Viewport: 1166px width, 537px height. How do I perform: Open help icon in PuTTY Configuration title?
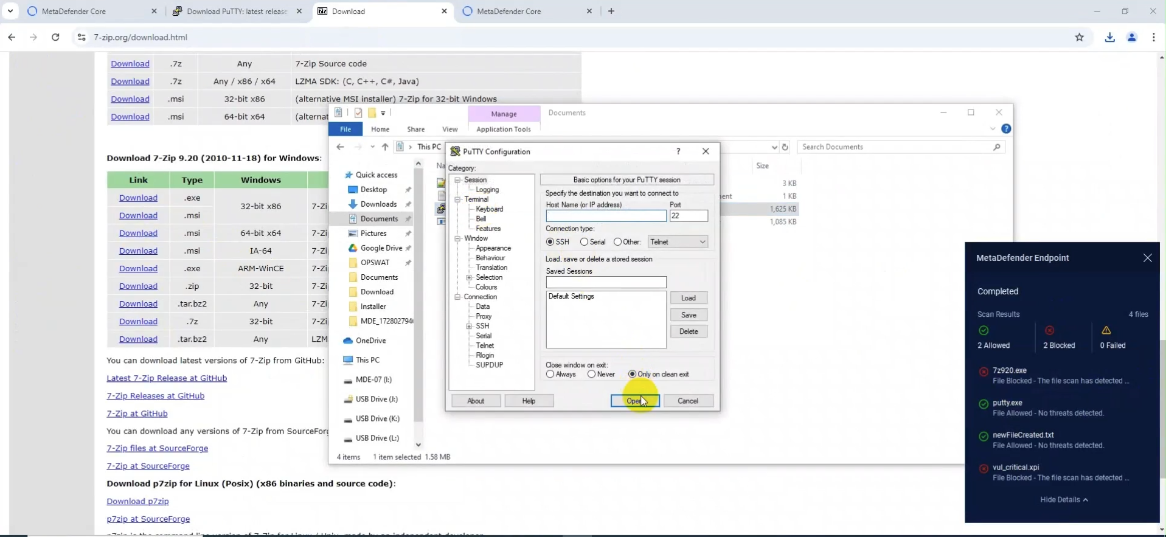click(x=678, y=151)
